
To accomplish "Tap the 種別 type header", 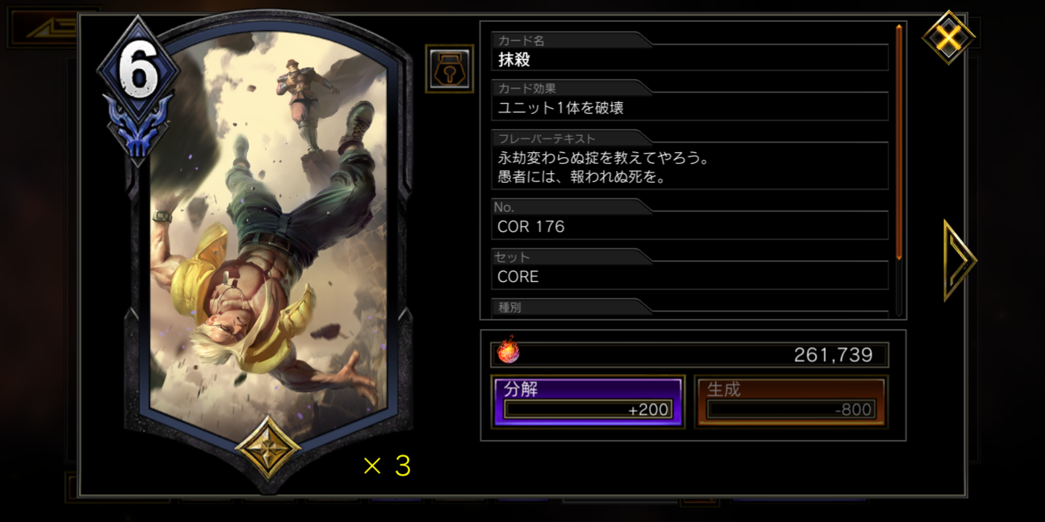I will [x=509, y=307].
